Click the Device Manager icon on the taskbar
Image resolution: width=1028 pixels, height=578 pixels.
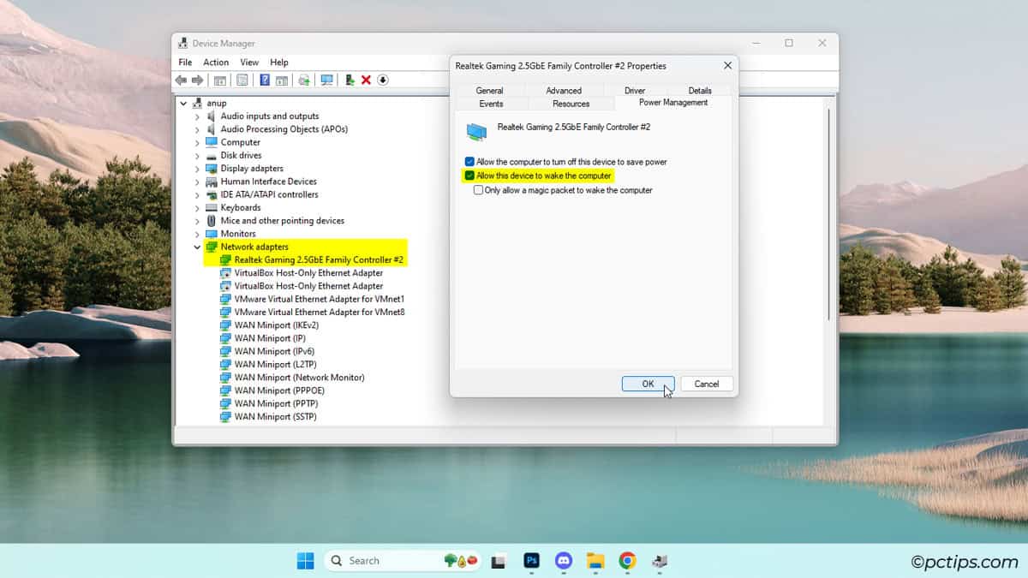click(x=659, y=561)
